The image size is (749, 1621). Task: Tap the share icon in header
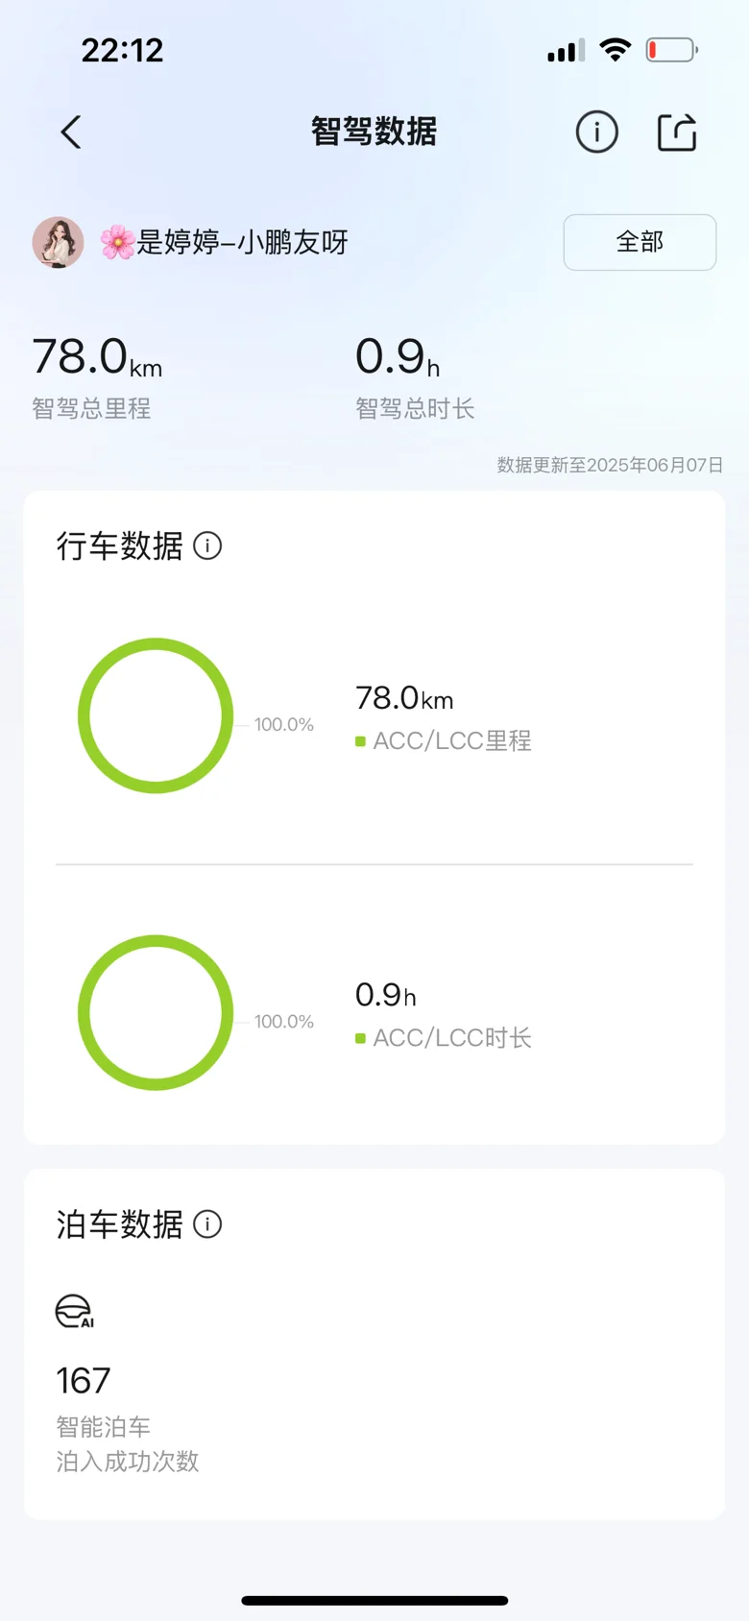677,132
